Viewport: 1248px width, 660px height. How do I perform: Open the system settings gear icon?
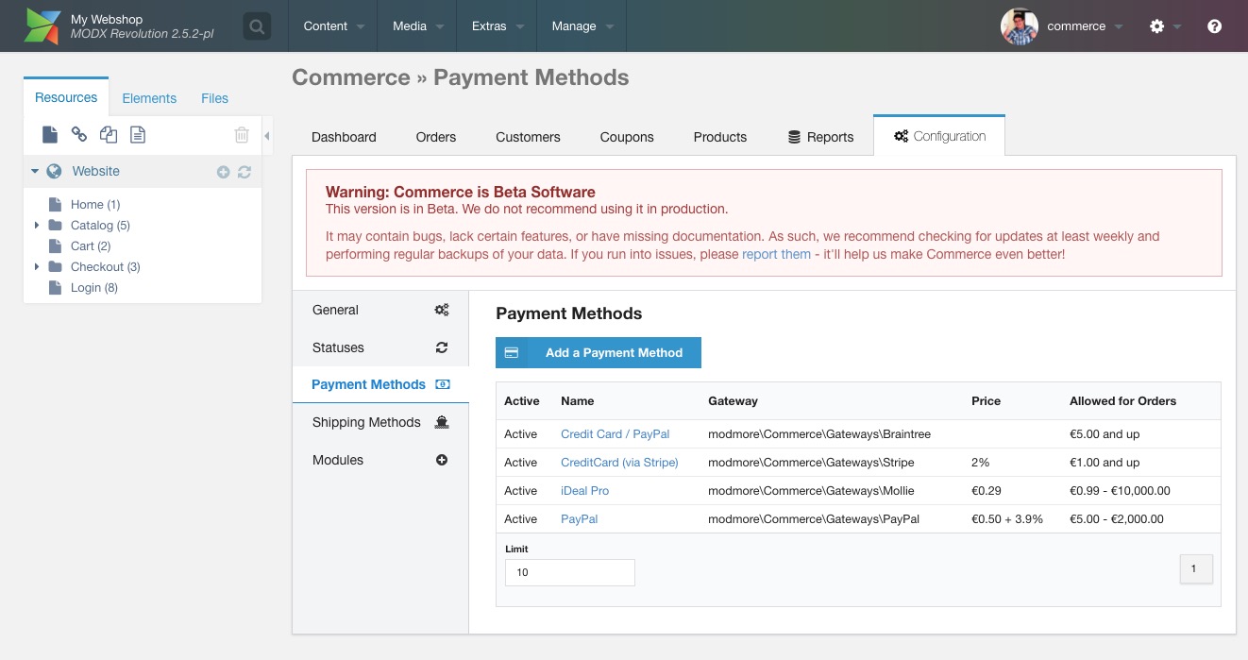(x=1156, y=26)
